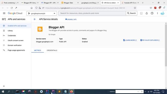The height and width of the screenshot is (94, 167).
Task: Open Firefox from the taskbar
Action: tap(71, 92)
